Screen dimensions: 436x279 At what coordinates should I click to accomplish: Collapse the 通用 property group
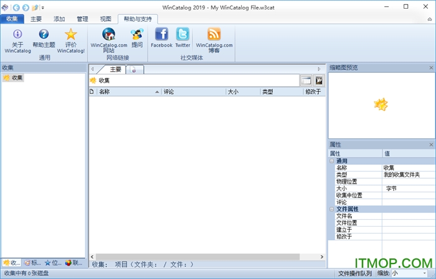(332, 161)
